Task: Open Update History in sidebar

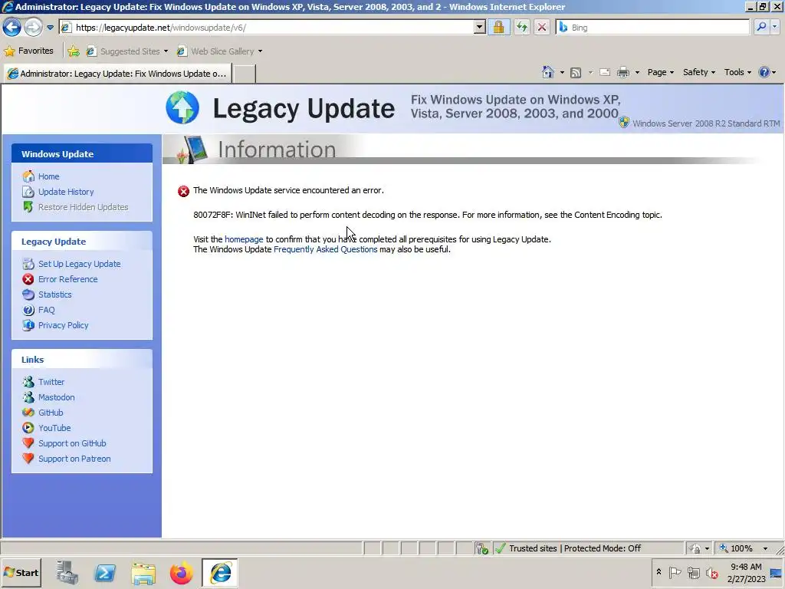Action: [66, 192]
